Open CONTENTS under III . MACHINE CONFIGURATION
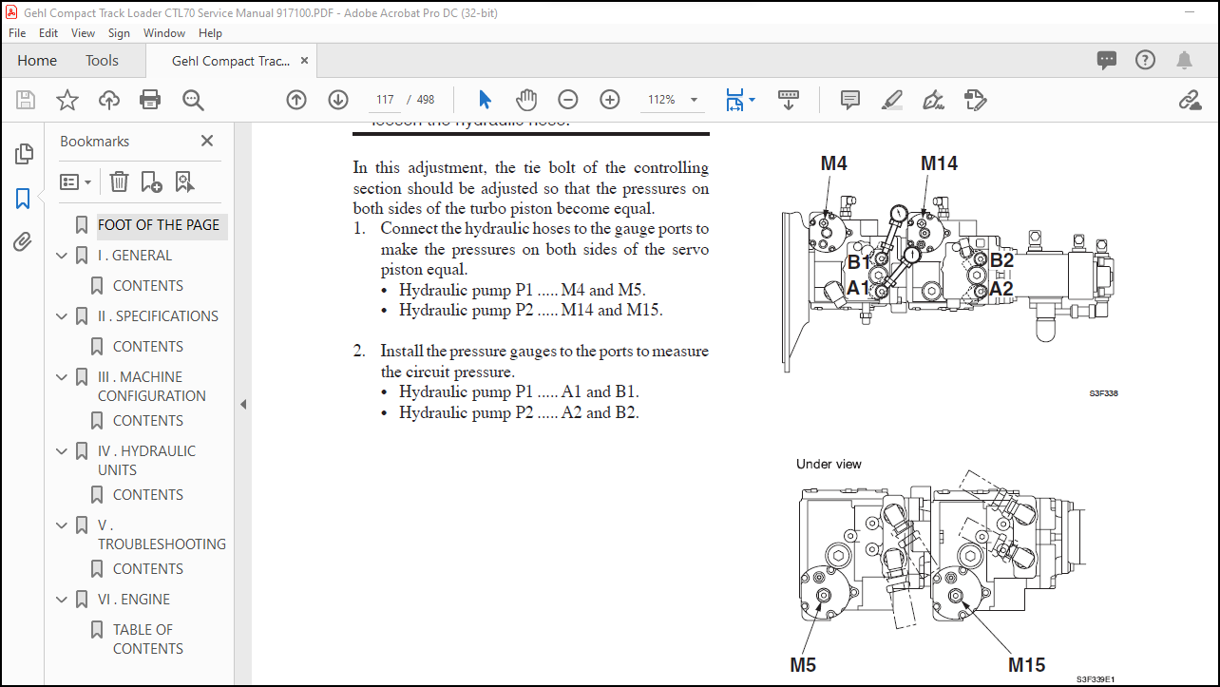 click(148, 421)
